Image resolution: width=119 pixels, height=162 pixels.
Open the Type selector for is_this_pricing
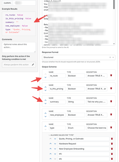[76, 89]
